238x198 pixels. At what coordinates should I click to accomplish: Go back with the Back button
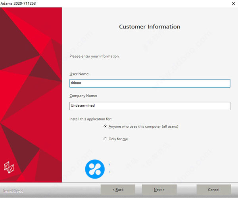click(x=118, y=190)
